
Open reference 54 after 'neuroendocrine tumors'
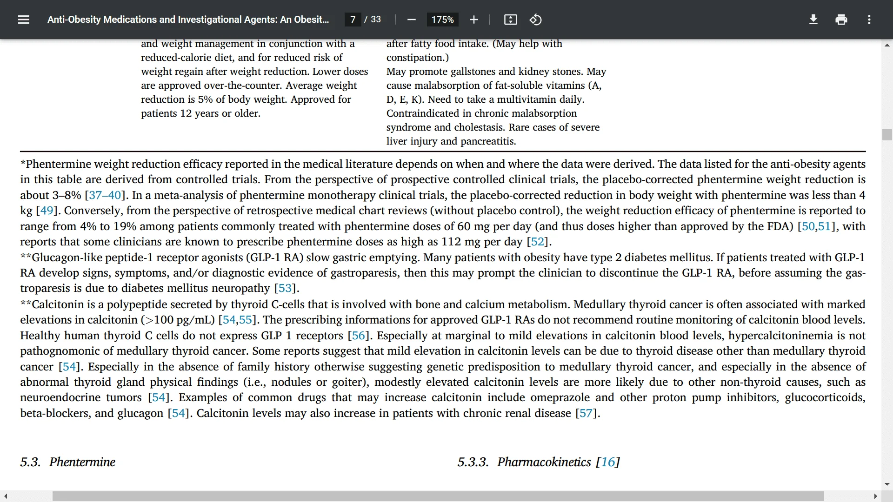click(159, 397)
